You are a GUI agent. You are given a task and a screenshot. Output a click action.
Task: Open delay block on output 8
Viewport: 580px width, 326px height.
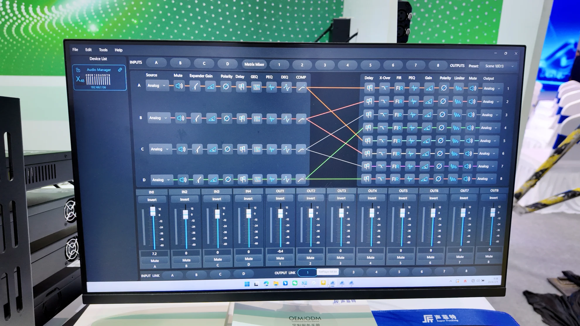click(x=366, y=179)
